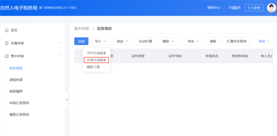Expand the 扣缴申报 menu section
The image size is (277, 136).
click(x=59, y=43)
